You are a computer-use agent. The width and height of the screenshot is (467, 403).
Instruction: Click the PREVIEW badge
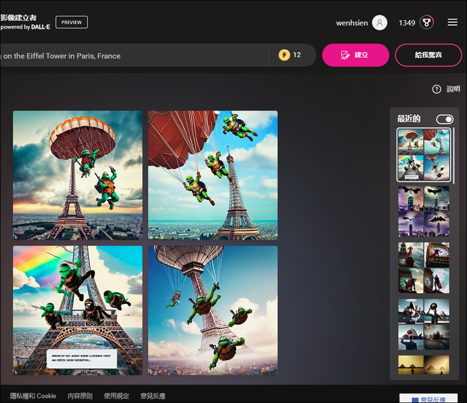click(x=72, y=22)
